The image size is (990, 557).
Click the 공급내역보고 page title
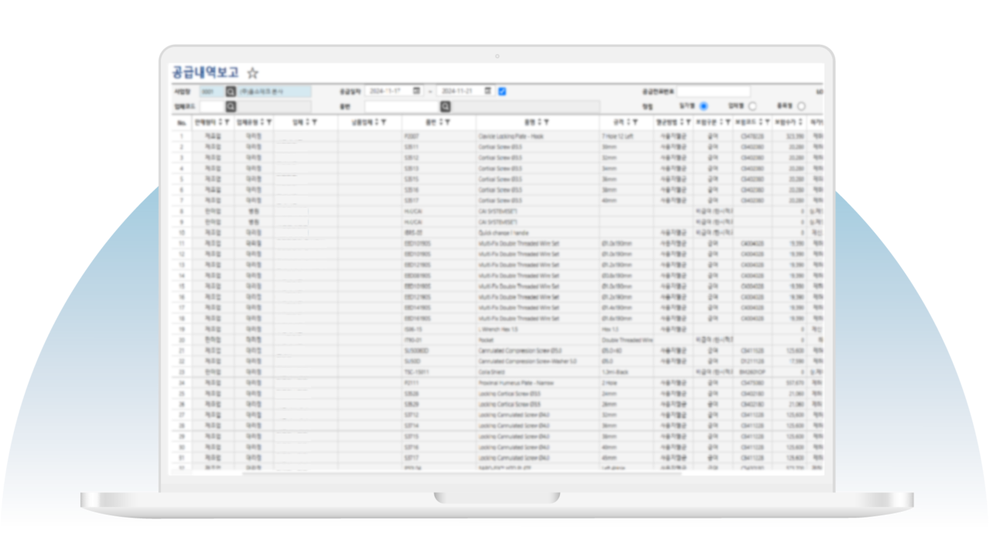(x=205, y=73)
